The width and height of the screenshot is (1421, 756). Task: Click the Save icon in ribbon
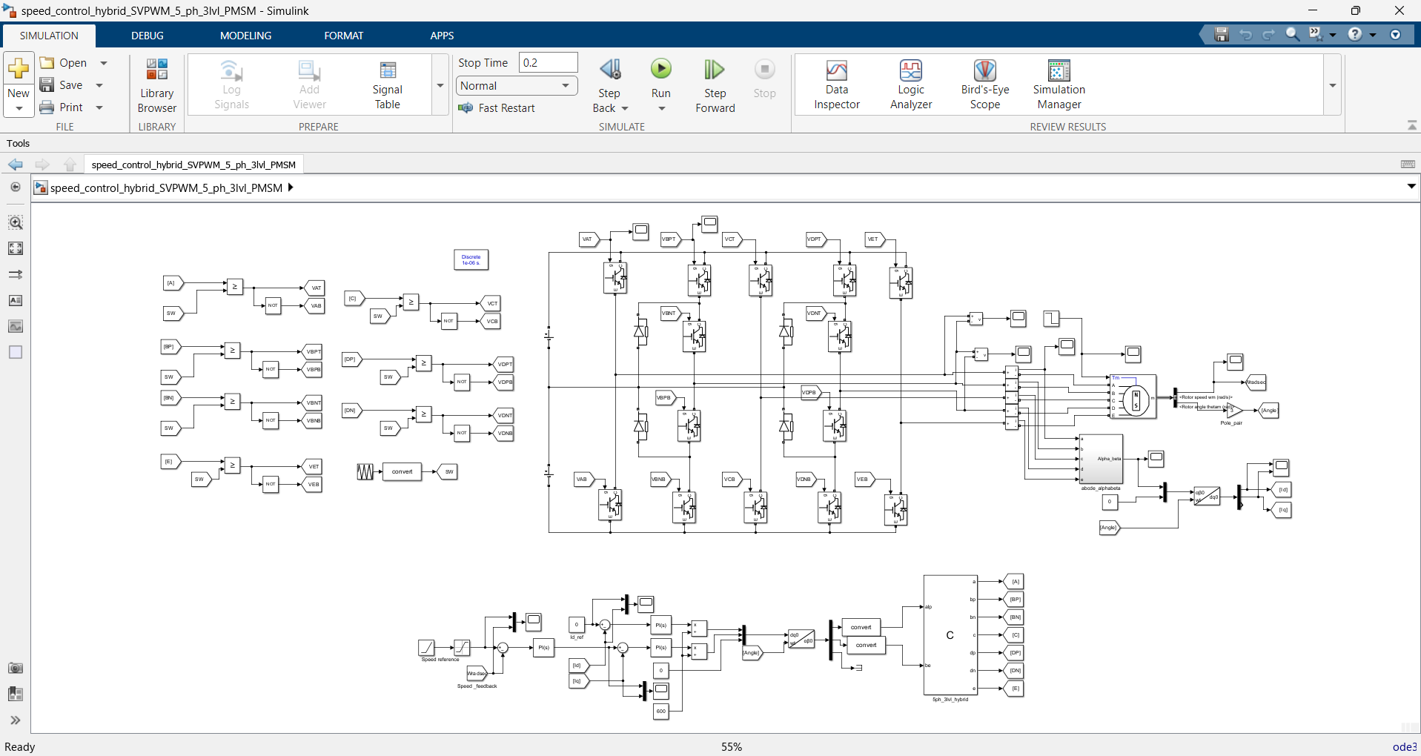(x=47, y=85)
